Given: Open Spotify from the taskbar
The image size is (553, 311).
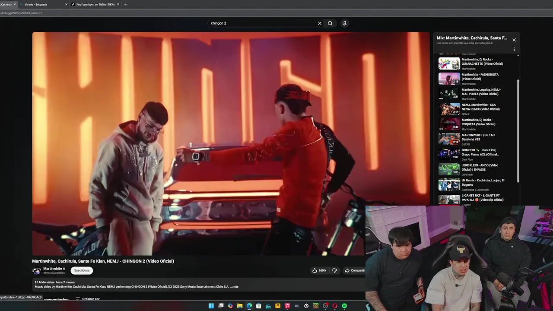Looking at the screenshot, I should pyautogui.click(x=344, y=306).
